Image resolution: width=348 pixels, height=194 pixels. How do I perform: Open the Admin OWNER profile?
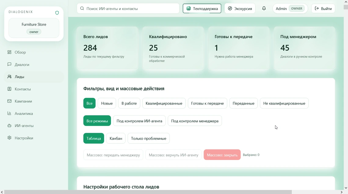click(290, 9)
